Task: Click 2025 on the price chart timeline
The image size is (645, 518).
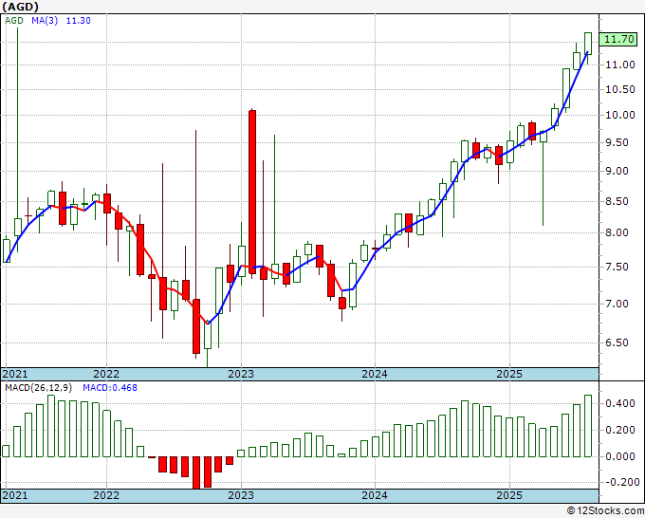Action: pyautogui.click(x=509, y=374)
